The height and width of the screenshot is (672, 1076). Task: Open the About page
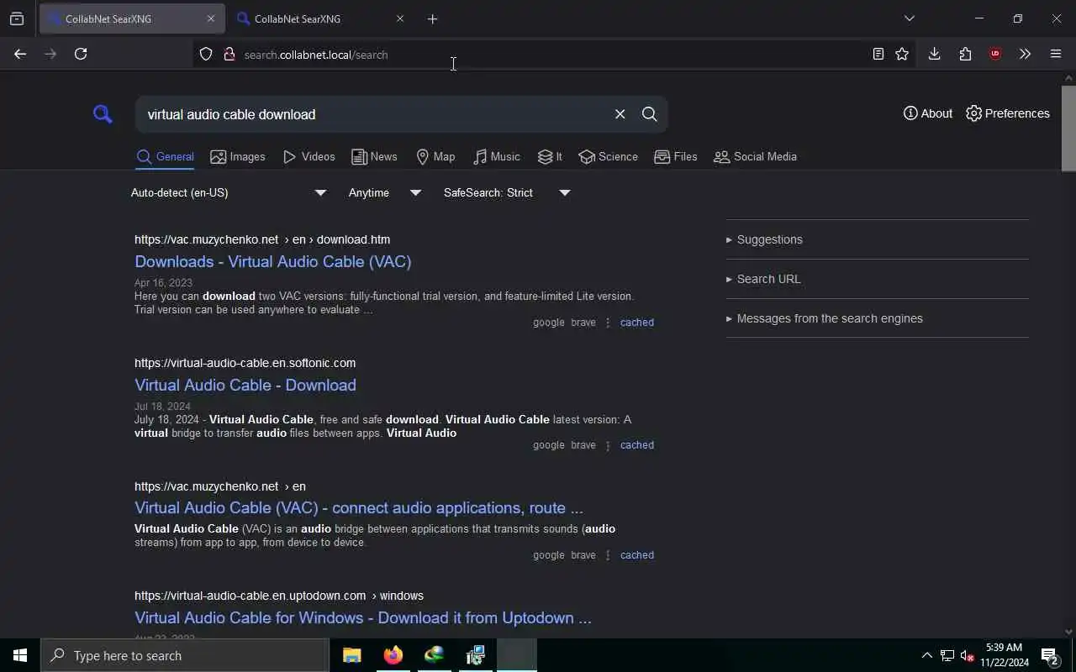click(x=928, y=113)
